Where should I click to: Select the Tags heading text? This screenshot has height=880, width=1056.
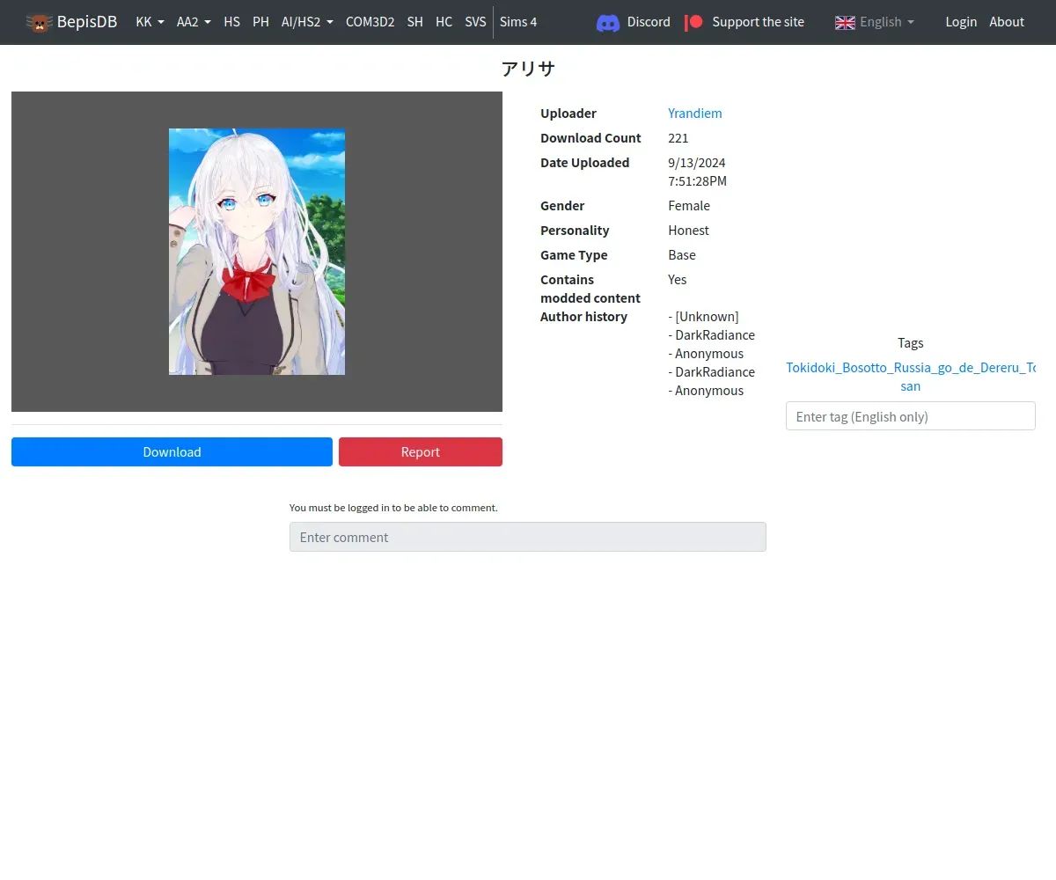point(911,342)
